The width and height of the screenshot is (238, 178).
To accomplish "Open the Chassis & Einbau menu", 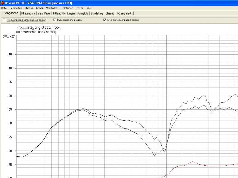I will [x=34, y=8].
